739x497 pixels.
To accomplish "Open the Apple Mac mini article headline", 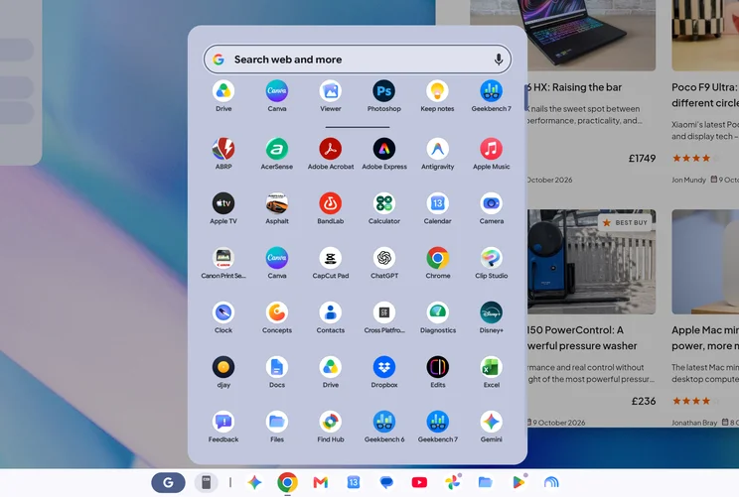I will pyautogui.click(x=705, y=338).
